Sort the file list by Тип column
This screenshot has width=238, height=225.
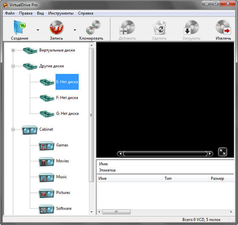coord(186,178)
